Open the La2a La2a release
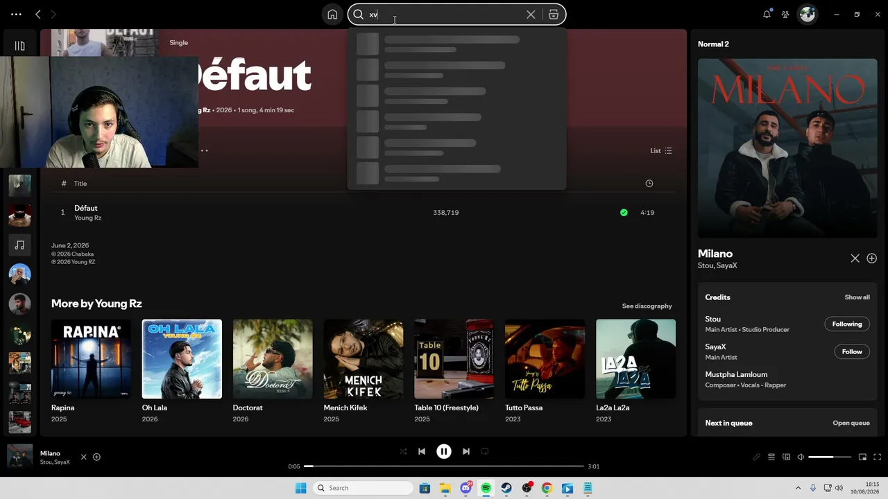 [635, 359]
